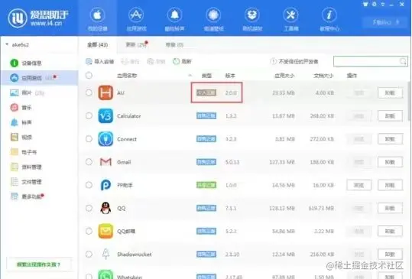Image resolution: width=412 pixels, height=279 pixels.
Task: Click the 刷新 refresh toolbar item
Action: point(182,61)
